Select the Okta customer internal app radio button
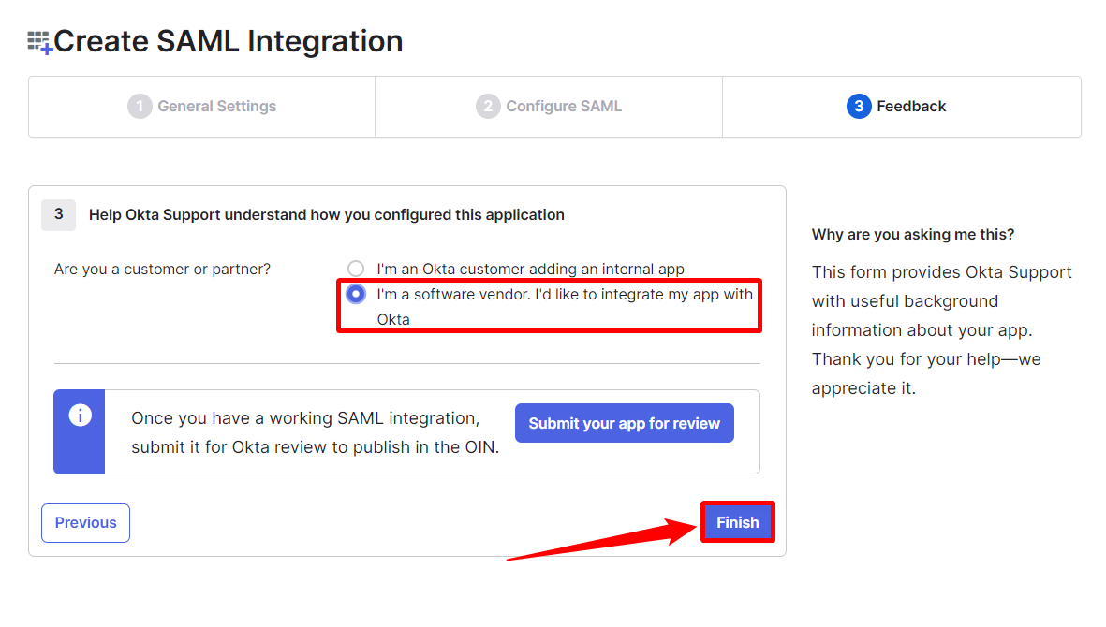Screen dimensions: 1106x627 [x=356, y=270]
